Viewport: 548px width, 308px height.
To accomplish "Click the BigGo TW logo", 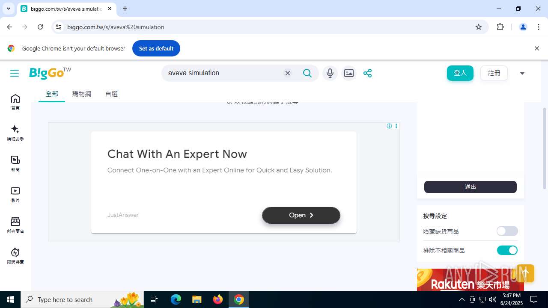I will pyautogui.click(x=50, y=73).
